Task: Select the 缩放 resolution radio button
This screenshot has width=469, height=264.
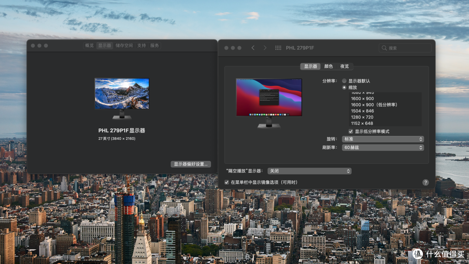Action: [x=344, y=87]
